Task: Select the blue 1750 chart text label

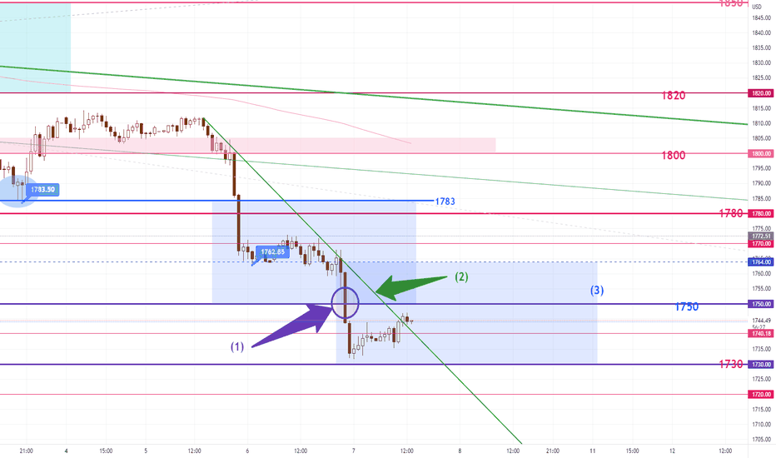Action: 687,307
